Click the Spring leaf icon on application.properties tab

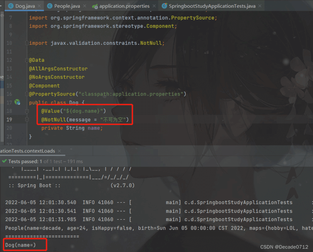pos(95,6)
